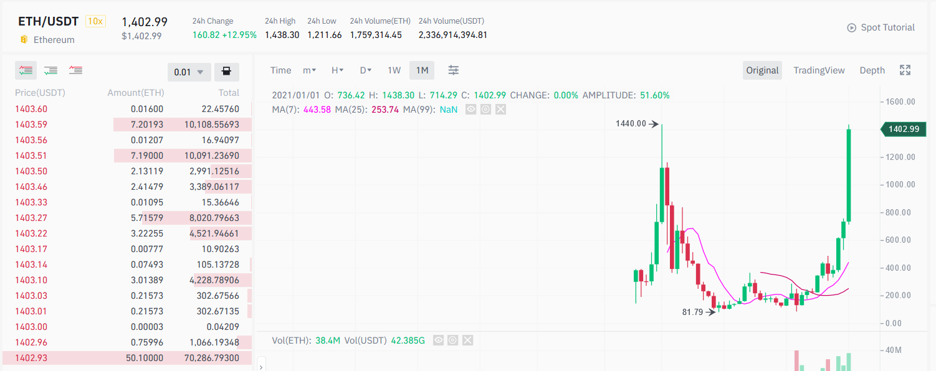Open MA indicator settings gear
Viewport: 936px width, 371px height.
485,110
